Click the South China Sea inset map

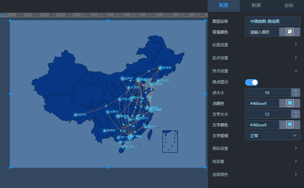point(170,142)
